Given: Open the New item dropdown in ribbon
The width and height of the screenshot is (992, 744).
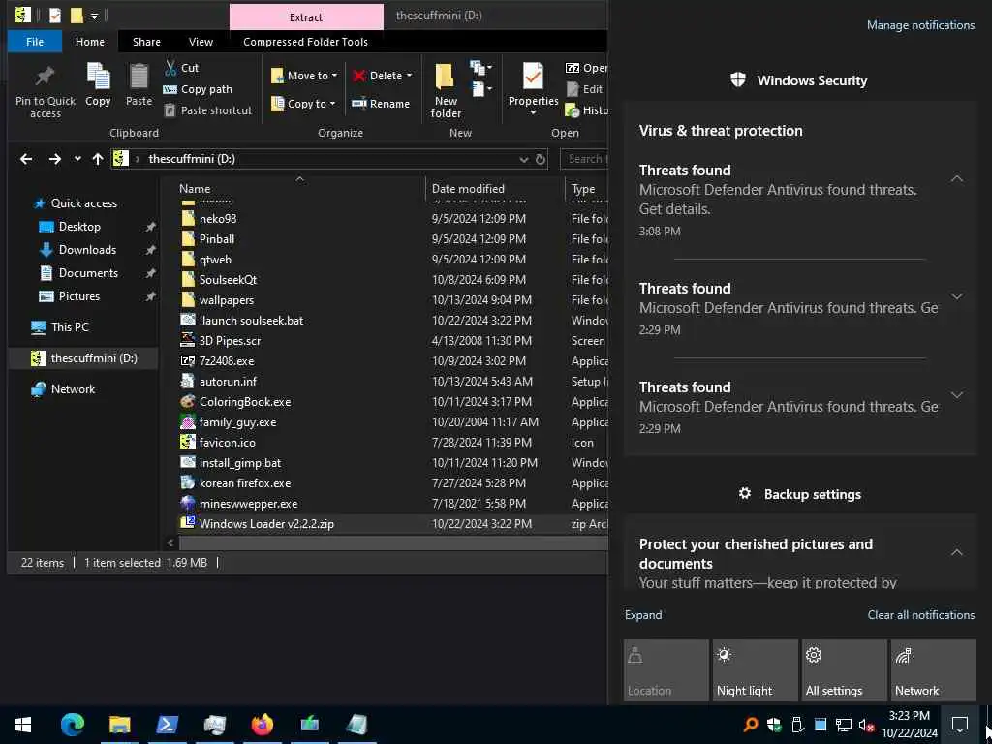Looking at the screenshot, I should click(480, 68).
